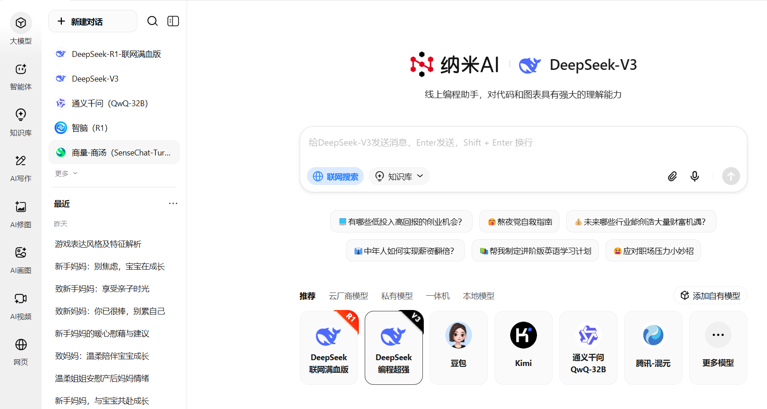Open the AI画图 drawing tool

click(x=21, y=260)
